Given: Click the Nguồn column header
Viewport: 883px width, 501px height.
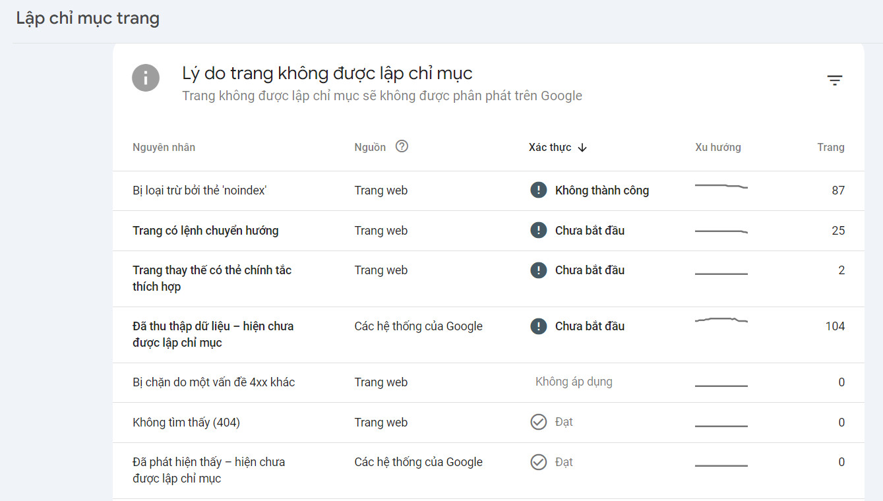Looking at the screenshot, I should click(x=370, y=147).
